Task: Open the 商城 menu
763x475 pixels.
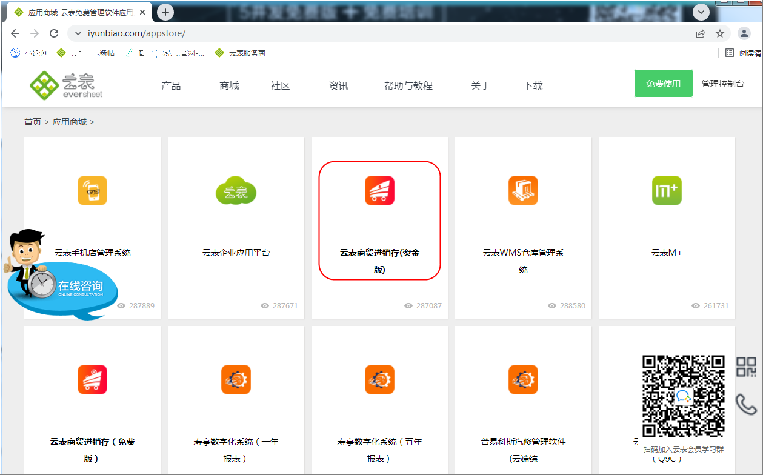Action: point(229,86)
